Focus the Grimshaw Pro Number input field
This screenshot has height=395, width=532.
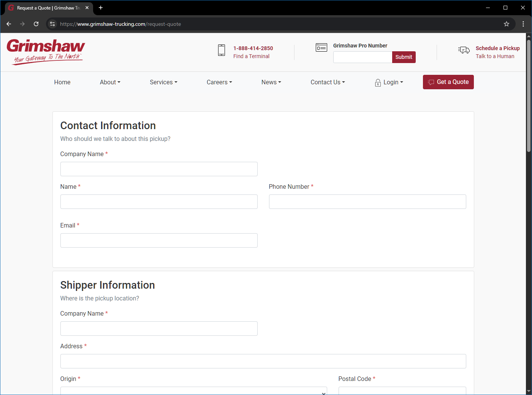(363, 57)
